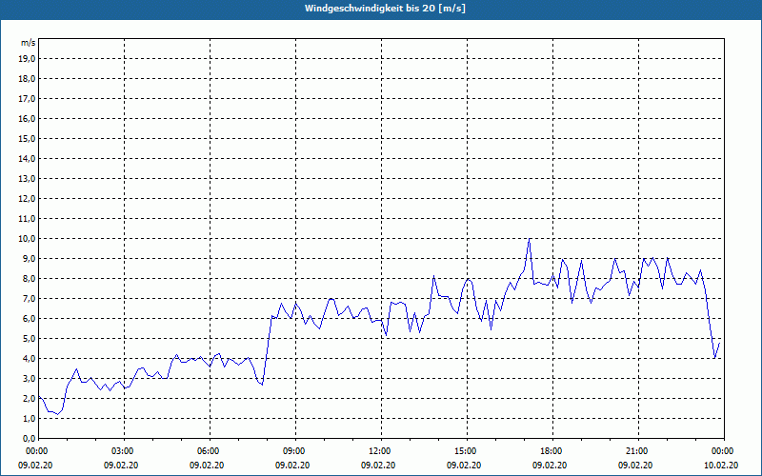Screen dimensions: 762x476
Task: Choose the '21:00' time label
Action: [x=637, y=451]
